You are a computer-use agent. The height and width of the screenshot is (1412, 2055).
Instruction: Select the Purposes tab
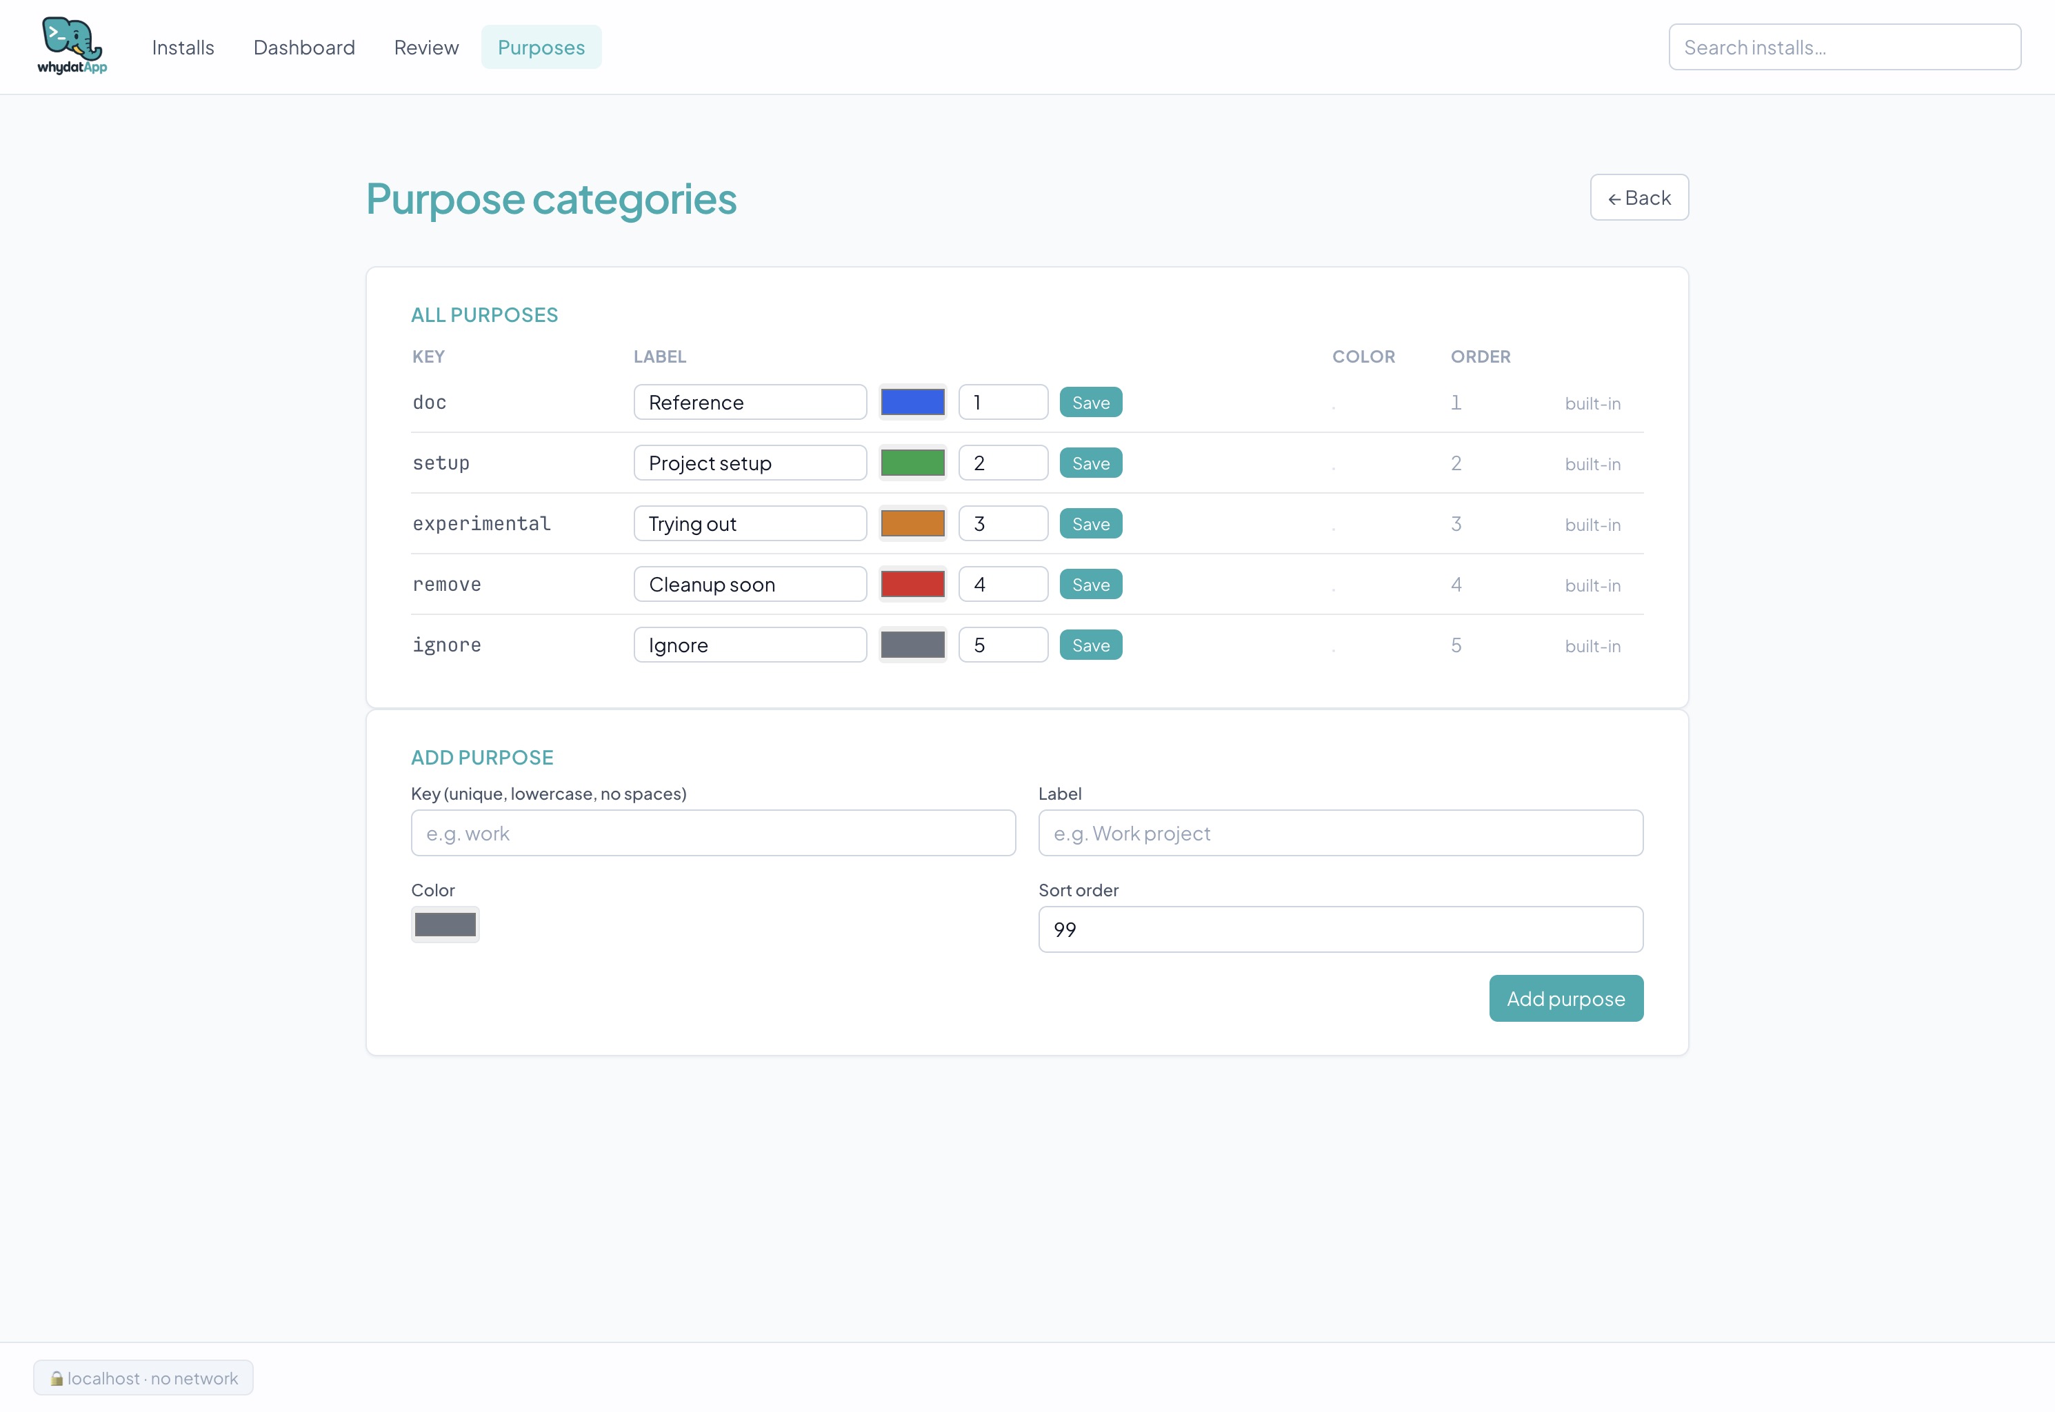(x=541, y=47)
